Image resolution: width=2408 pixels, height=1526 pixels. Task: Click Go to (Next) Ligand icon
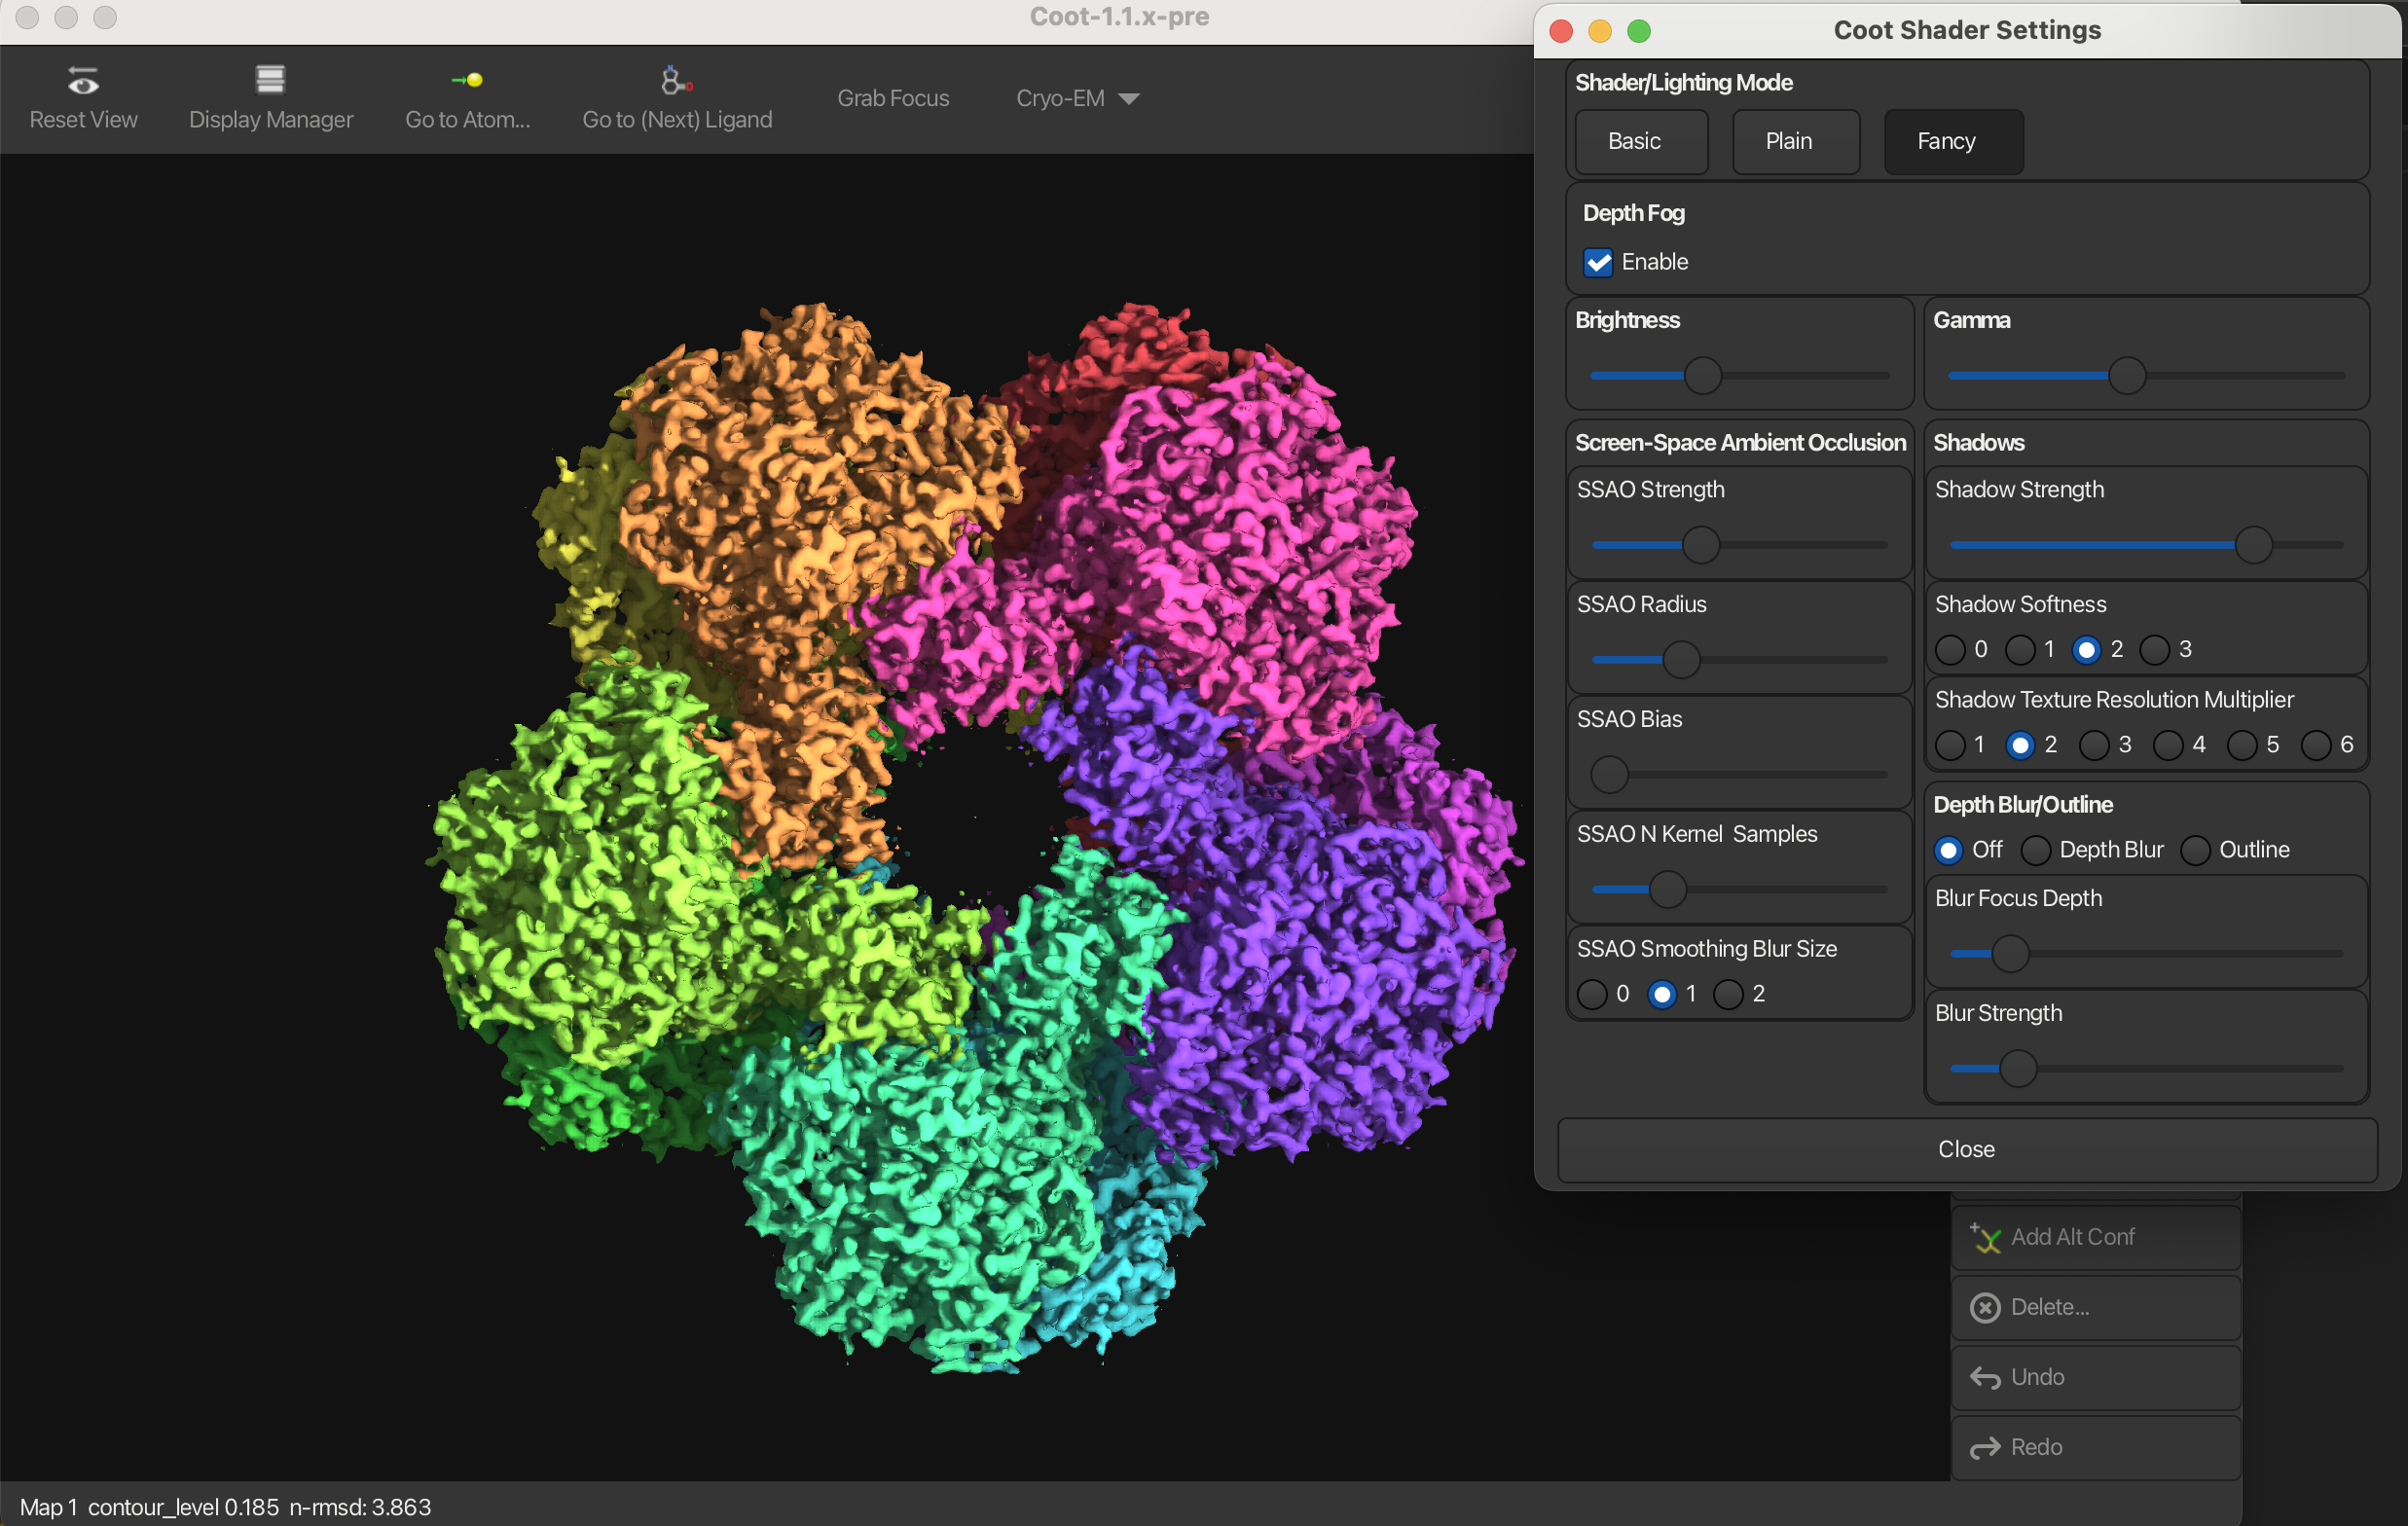pyautogui.click(x=676, y=80)
